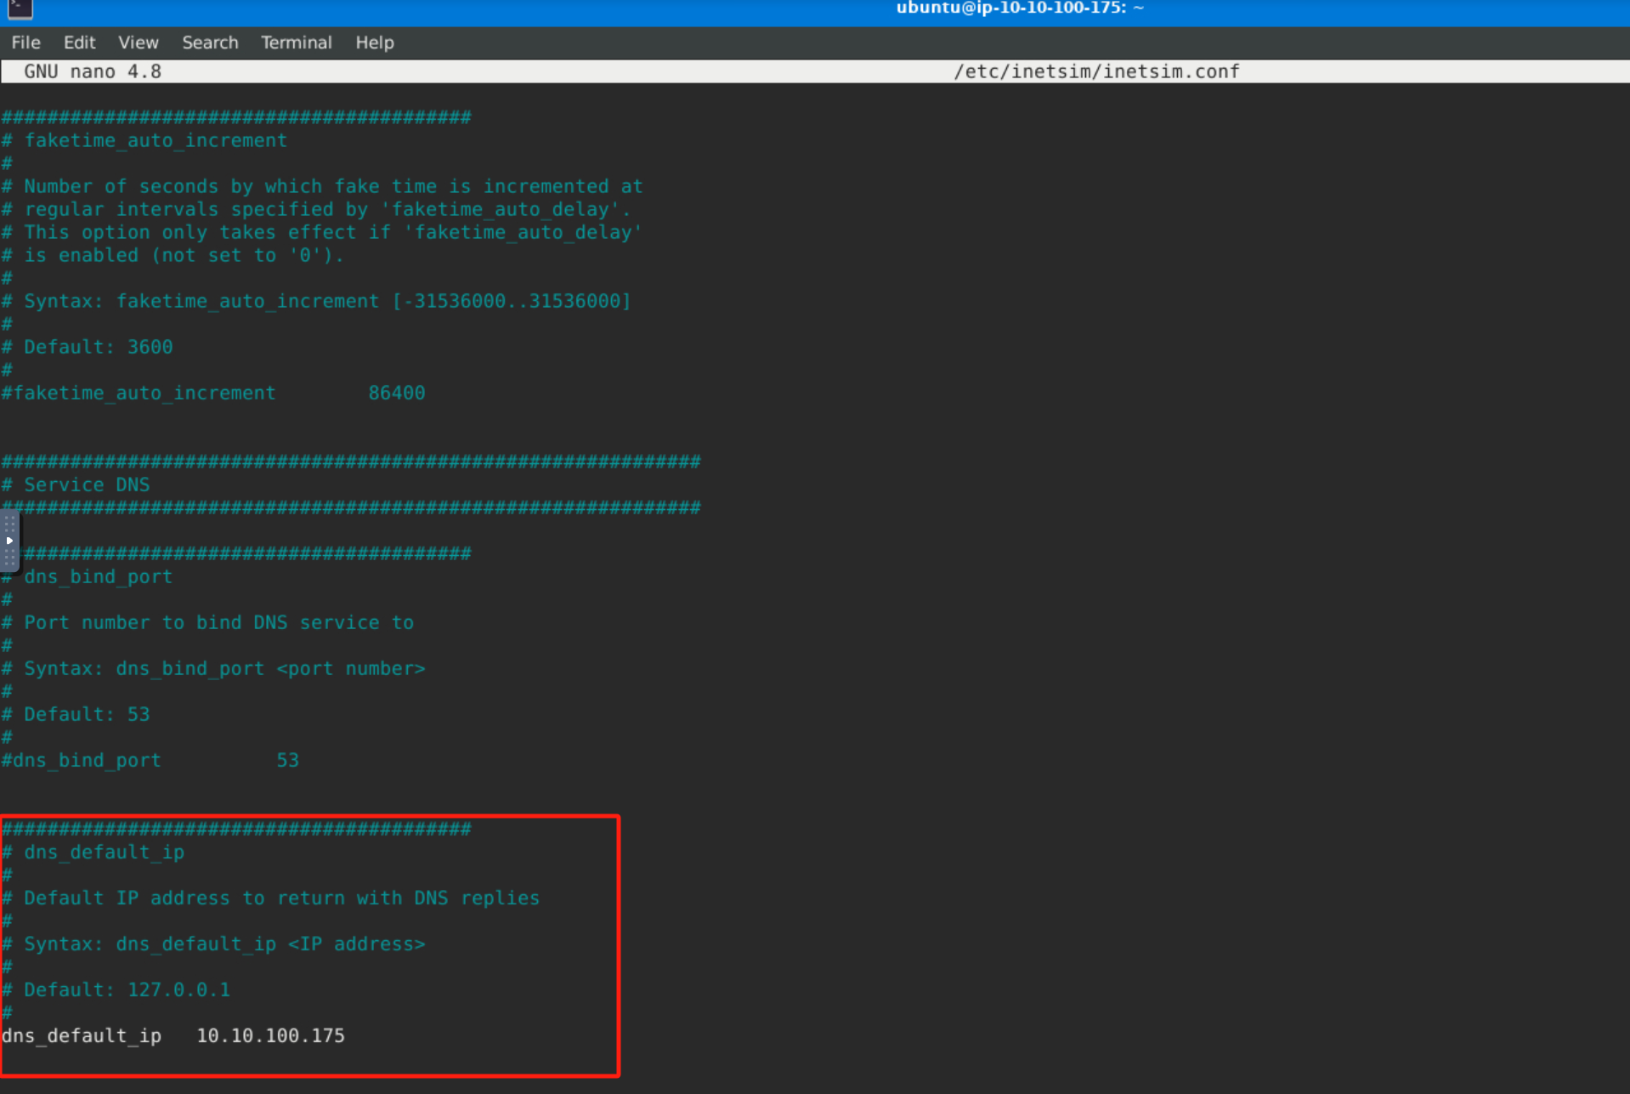This screenshot has width=1630, height=1094.
Task: Click the "is enabled (not set to '0')" line
Action: tap(173, 255)
